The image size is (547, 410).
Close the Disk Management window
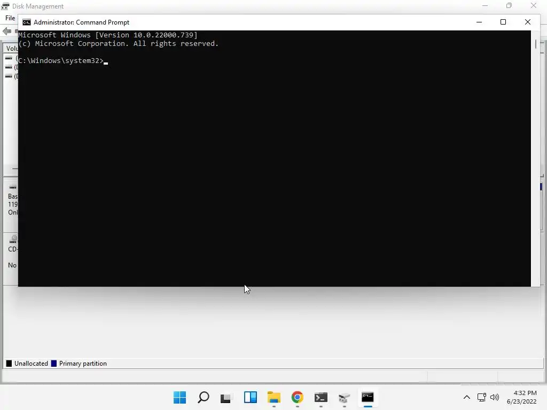pyautogui.click(x=534, y=5)
